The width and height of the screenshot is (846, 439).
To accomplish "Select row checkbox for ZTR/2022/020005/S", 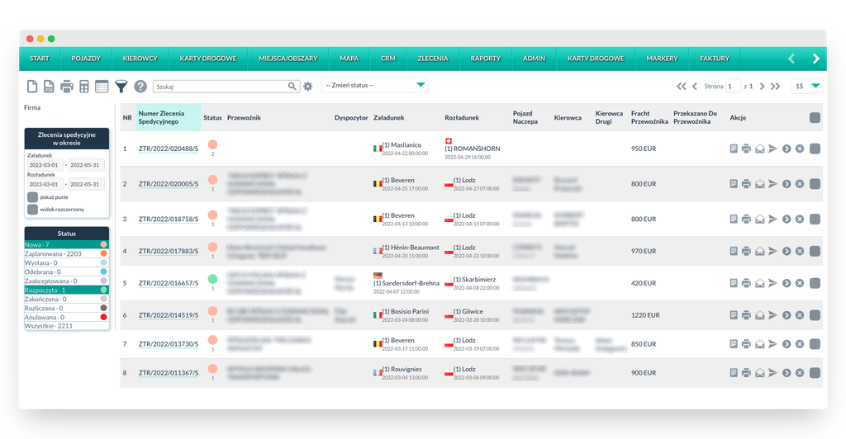I will (815, 184).
